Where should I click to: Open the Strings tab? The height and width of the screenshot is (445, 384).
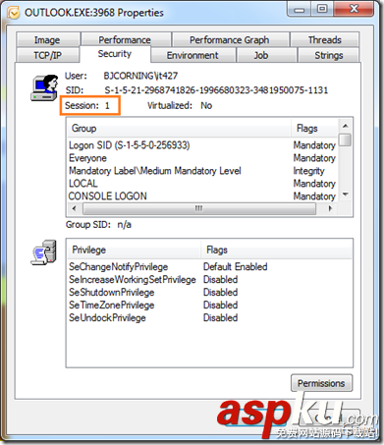pyautogui.click(x=329, y=55)
